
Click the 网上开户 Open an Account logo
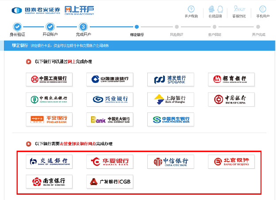tap(79, 11)
